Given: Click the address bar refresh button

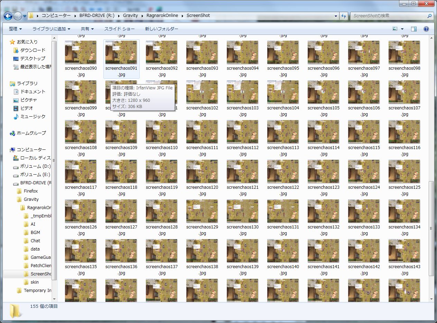Looking at the screenshot, I should pyautogui.click(x=344, y=16).
